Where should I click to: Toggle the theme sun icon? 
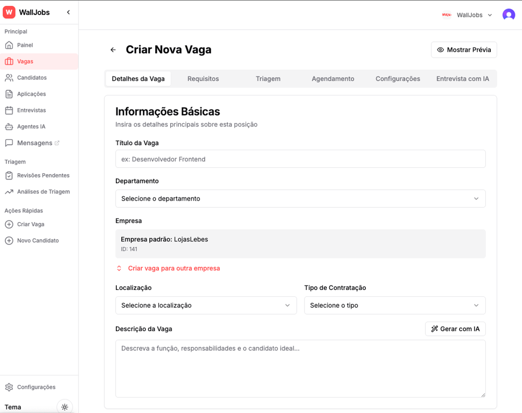point(65,407)
